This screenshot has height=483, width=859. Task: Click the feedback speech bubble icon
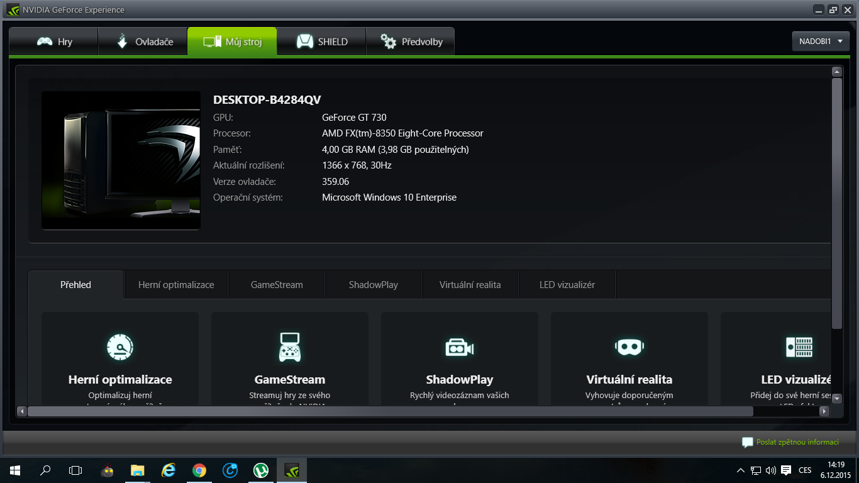pos(747,442)
